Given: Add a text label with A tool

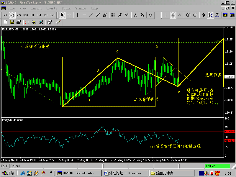Looking at the screenshot, I should coord(135,15).
